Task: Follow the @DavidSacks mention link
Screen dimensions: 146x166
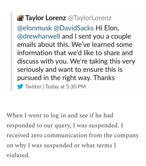Action: [73, 28]
